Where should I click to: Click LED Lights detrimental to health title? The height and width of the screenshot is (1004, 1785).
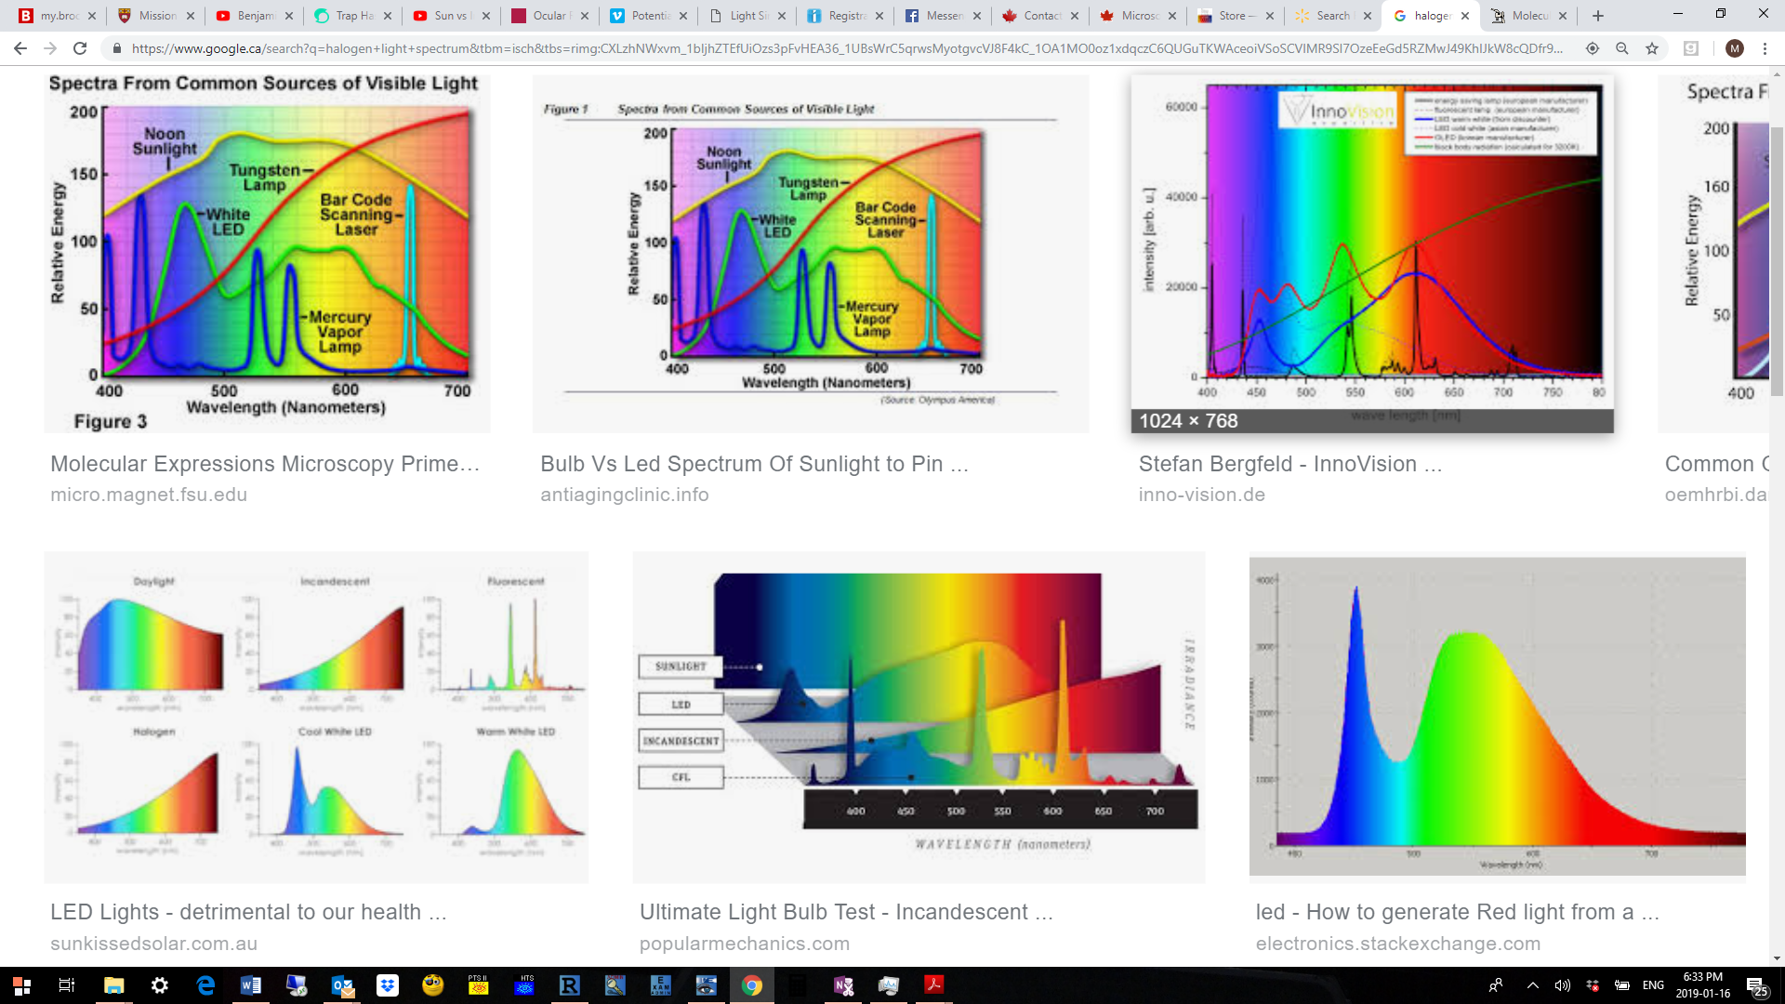coord(249,912)
